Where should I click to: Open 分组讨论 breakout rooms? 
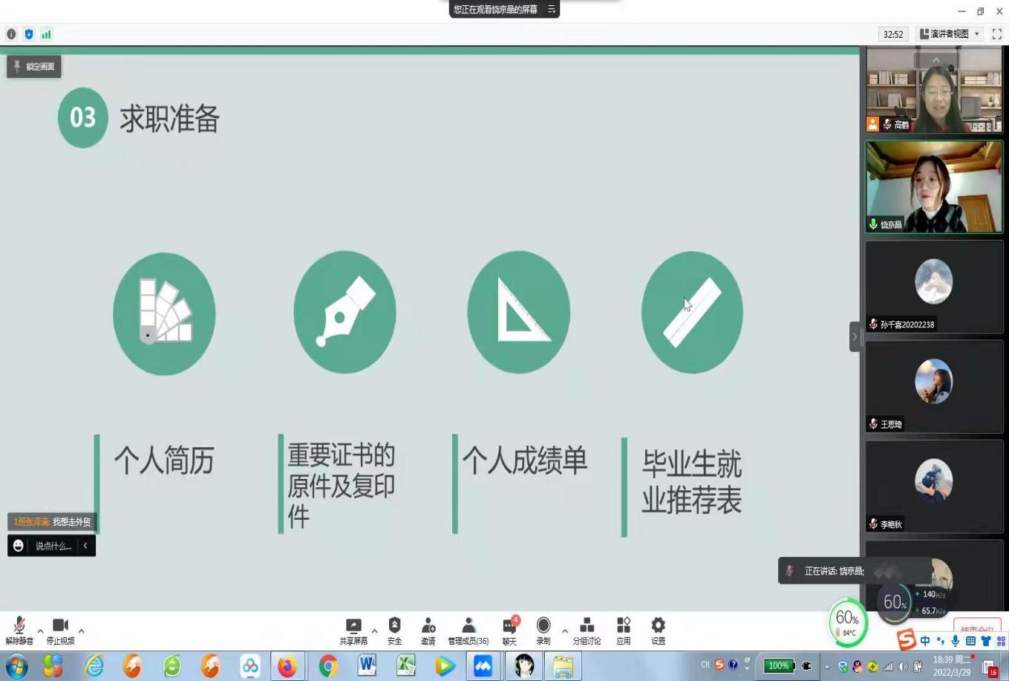[587, 626]
